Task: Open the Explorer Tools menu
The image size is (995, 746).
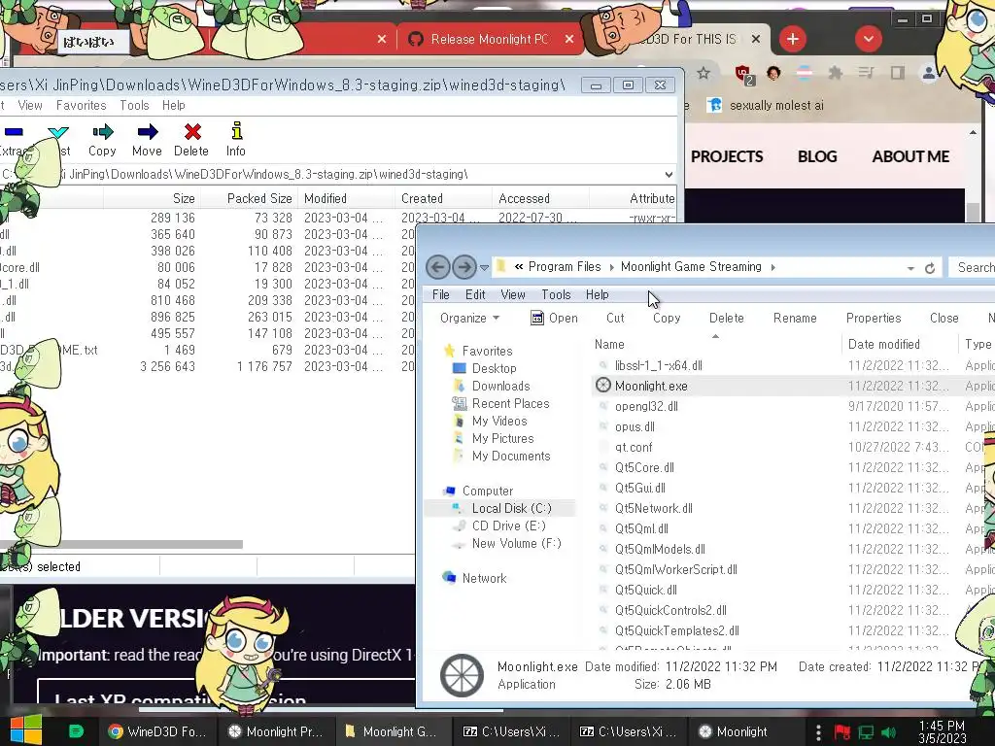Action: tap(556, 294)
